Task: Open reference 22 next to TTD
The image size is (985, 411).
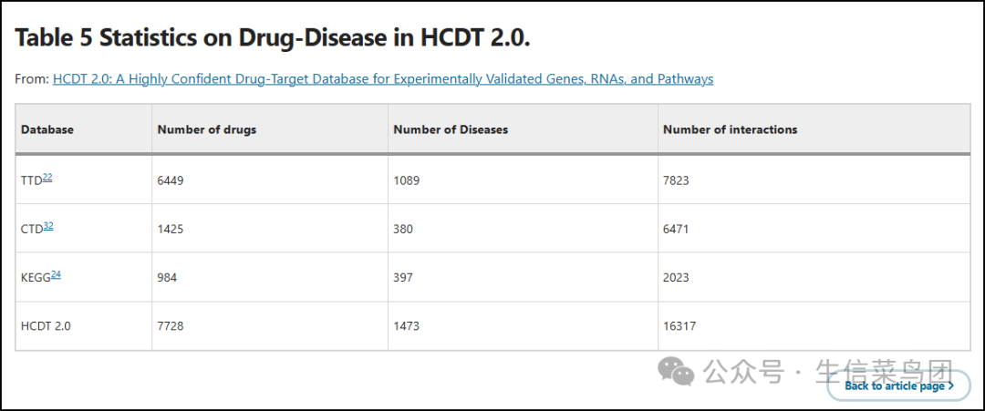Action: [x=47, y=178]
